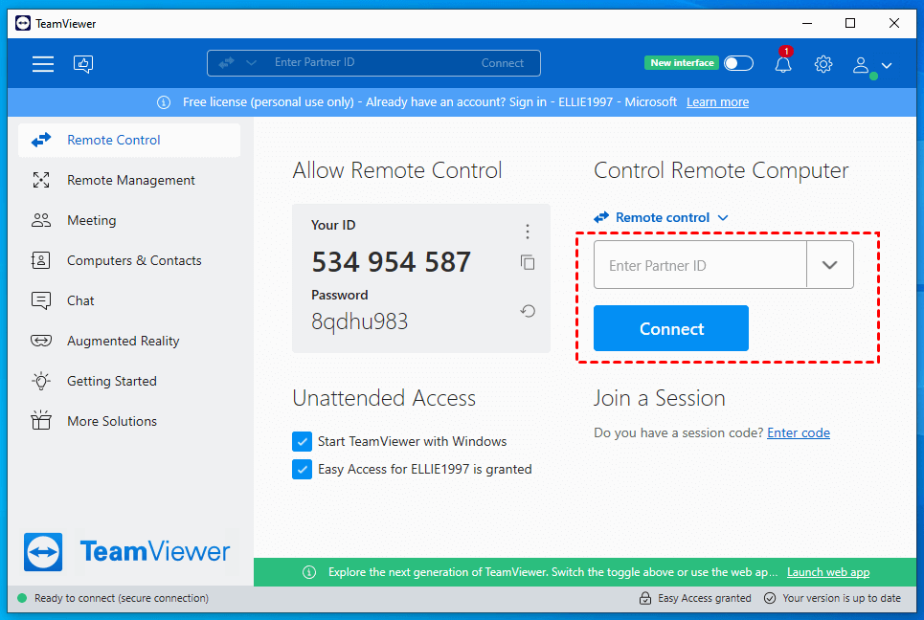The width and height of the screenshot is (924, 620).
Task: Copy Your ID with the copy icon
Action: (x=528, y=262)
